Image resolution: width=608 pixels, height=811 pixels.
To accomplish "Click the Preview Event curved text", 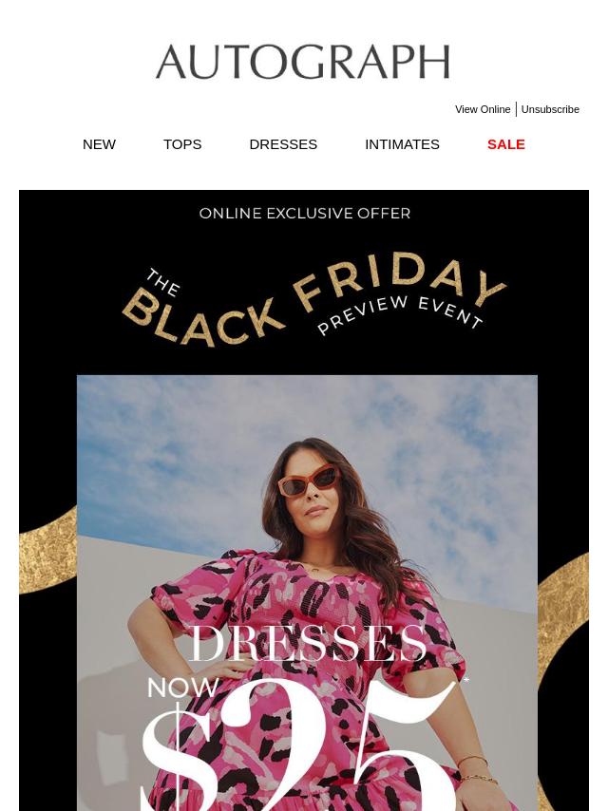I will pyautogui.click(x=400, y=313).
